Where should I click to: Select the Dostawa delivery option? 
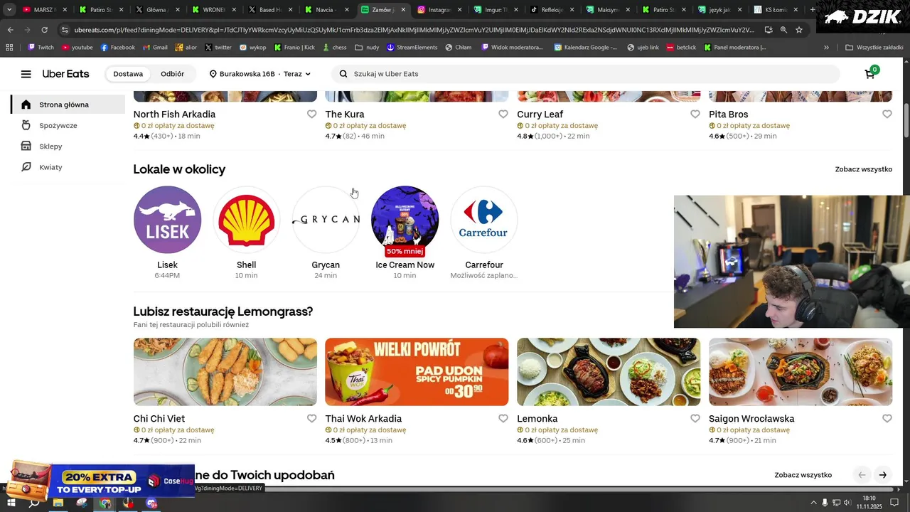[128, 74]
